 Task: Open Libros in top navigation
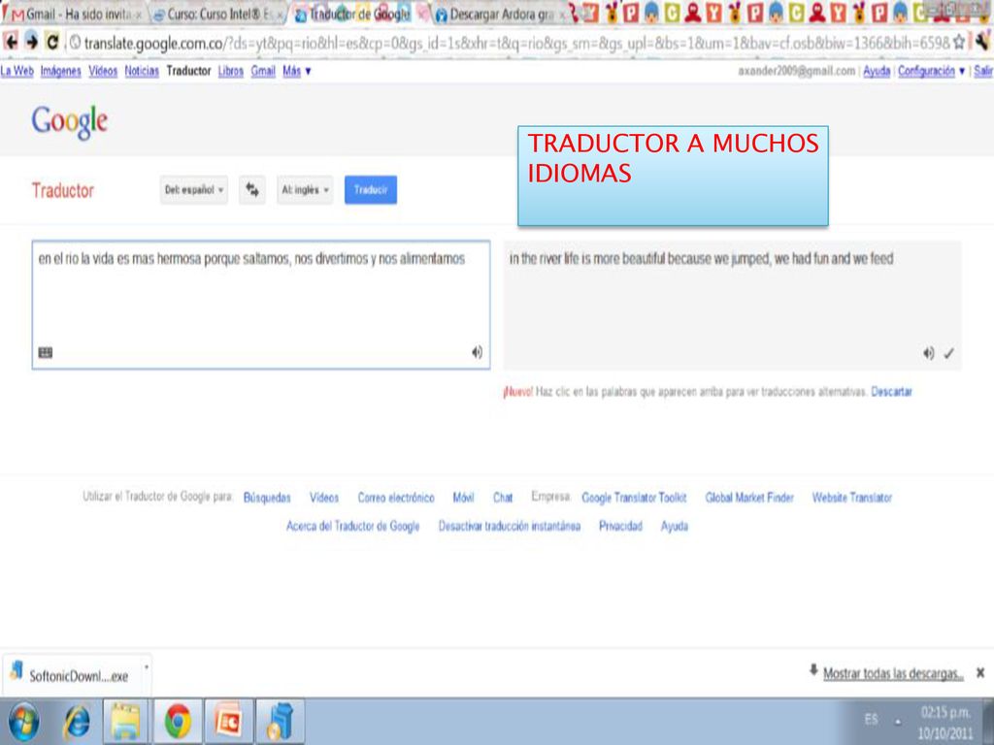coord(231,71)
